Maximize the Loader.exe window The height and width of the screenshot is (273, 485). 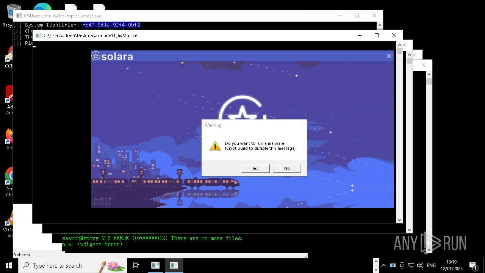point(357,16)
